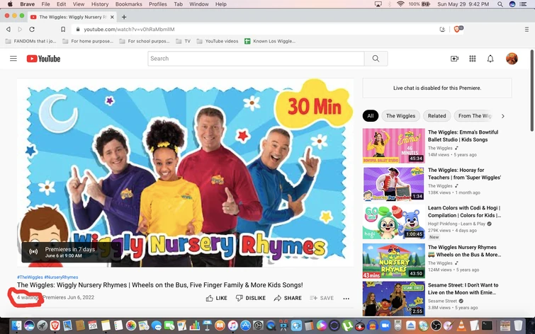Click the #TheWiggles hashtag
Screen dimensions: 535x334
30,277
